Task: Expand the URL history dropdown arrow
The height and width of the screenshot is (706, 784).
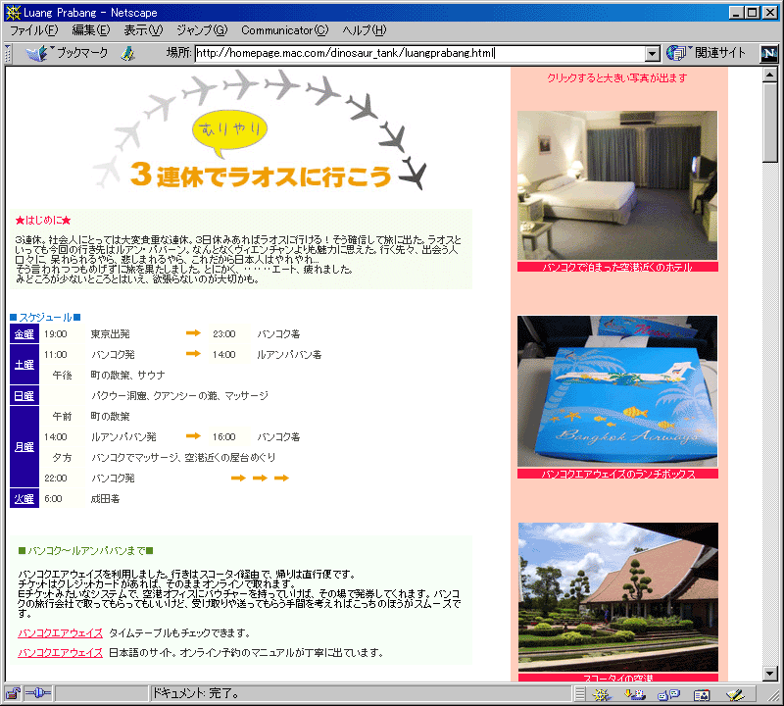Action: 652,54
